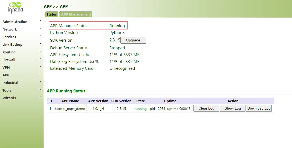Expand arrow next to Link Backup
292x148 pixels.
pyautogui.click(x=40, y=44)
